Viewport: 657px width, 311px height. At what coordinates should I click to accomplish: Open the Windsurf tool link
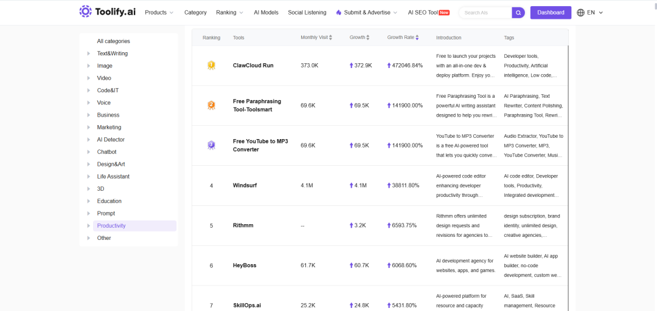(245, 185)
